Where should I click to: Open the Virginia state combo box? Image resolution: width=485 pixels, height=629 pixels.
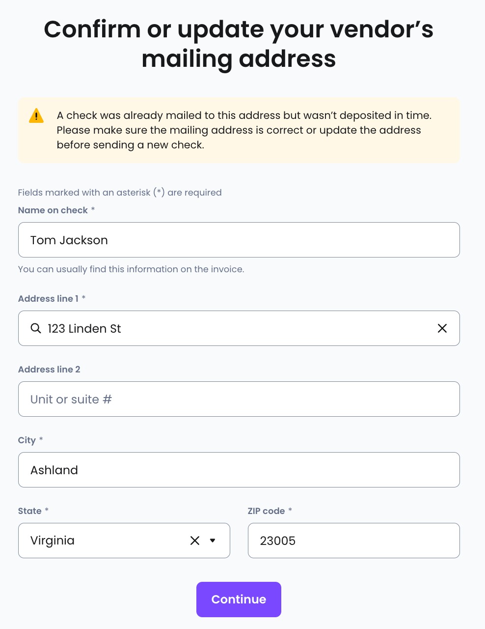pyautogui.click(x=124, y=541)
